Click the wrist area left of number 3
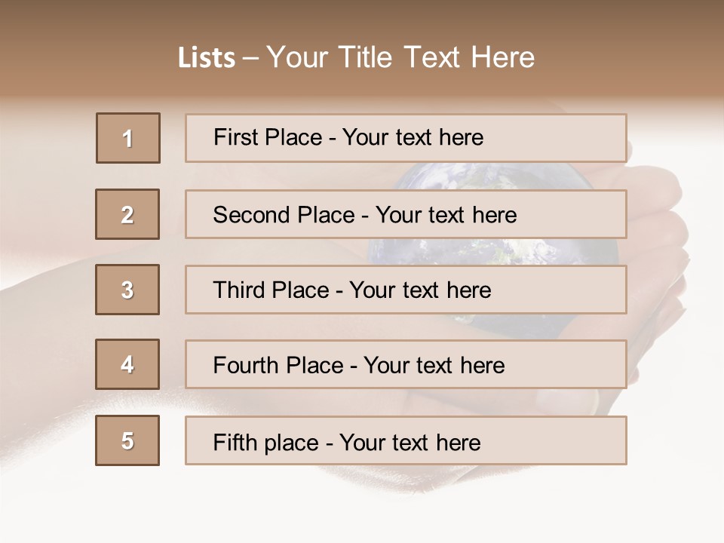 (x=45, y=302)
